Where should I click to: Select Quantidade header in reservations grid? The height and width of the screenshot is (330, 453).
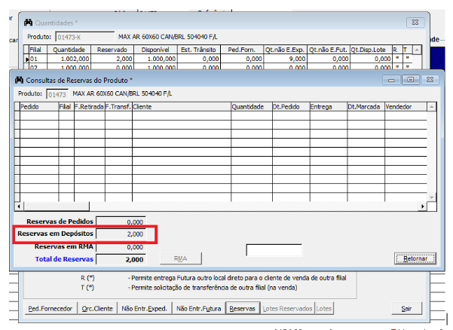[251, 107]
